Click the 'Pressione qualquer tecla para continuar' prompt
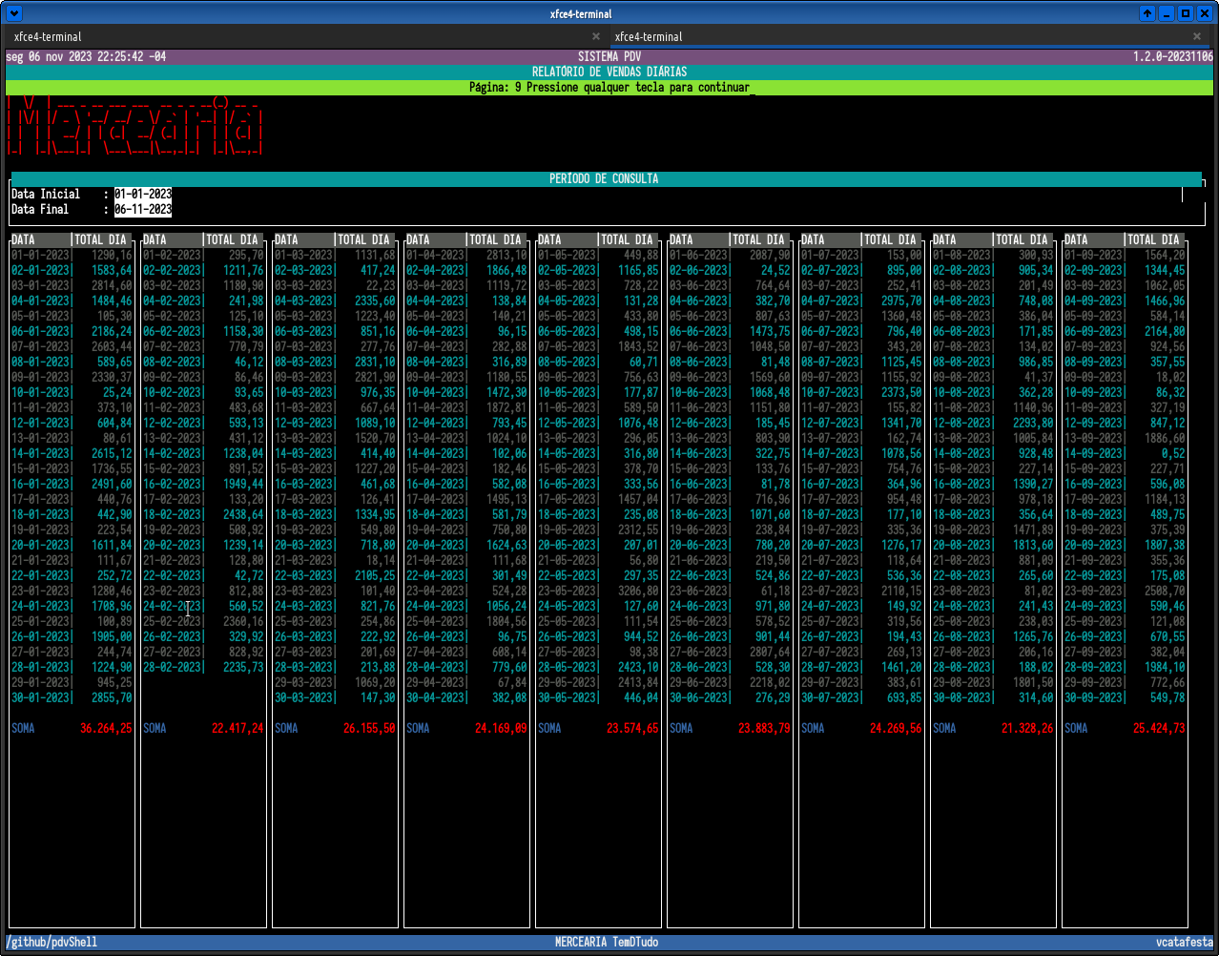The image size is (1219, 956). 638,87
